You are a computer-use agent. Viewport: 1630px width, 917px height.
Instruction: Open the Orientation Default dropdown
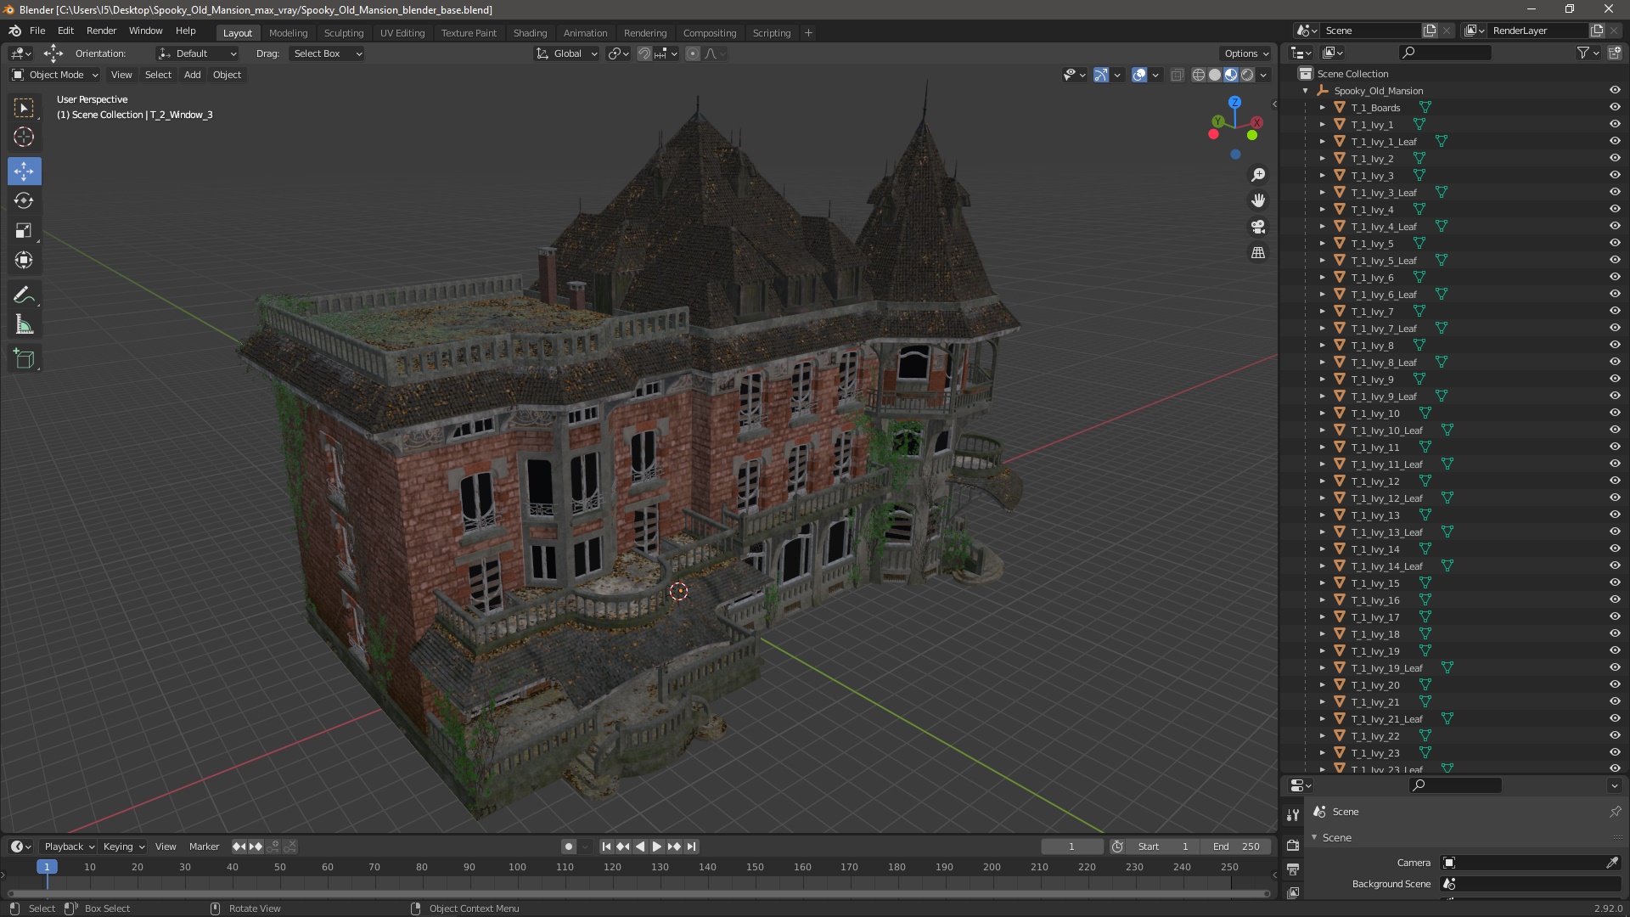point(197,53)
